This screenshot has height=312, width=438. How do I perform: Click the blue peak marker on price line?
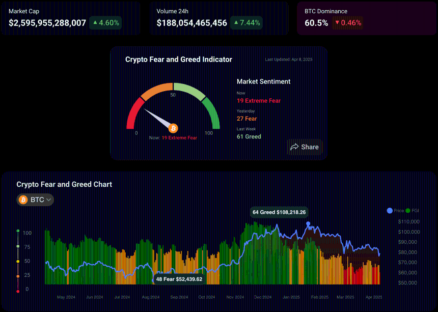click(x=308, y=223)
